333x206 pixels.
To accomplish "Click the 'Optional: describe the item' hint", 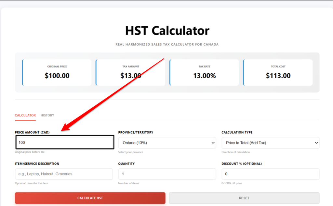I will (x=32, y=183).
